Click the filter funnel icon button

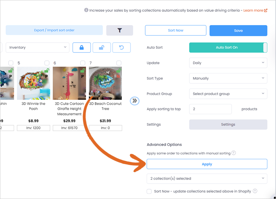(119, 30)
